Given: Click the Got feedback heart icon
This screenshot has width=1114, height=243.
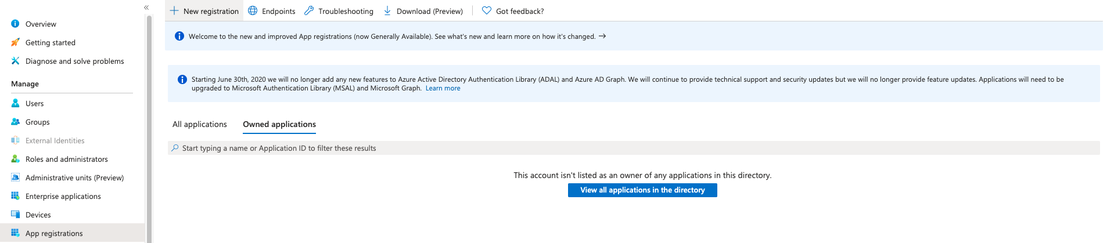Looking at the screenshot, I should (487, 11).
